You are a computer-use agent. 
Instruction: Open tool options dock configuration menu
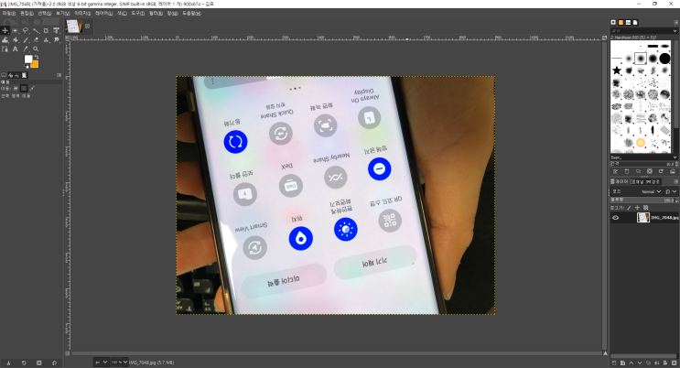pos(59,75)
